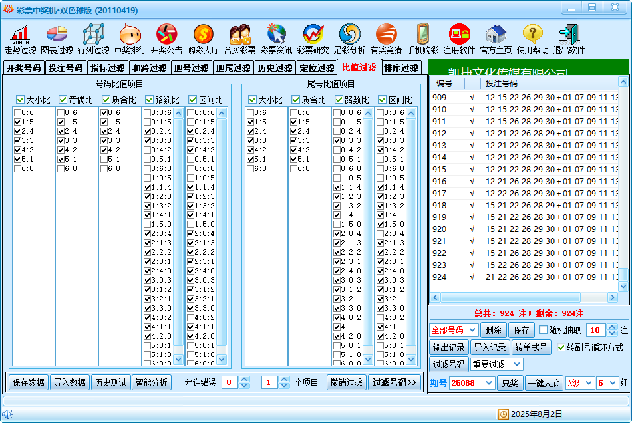Click the 过滤号码>> button
The image size is (632, 423).
tap(394, 382)
